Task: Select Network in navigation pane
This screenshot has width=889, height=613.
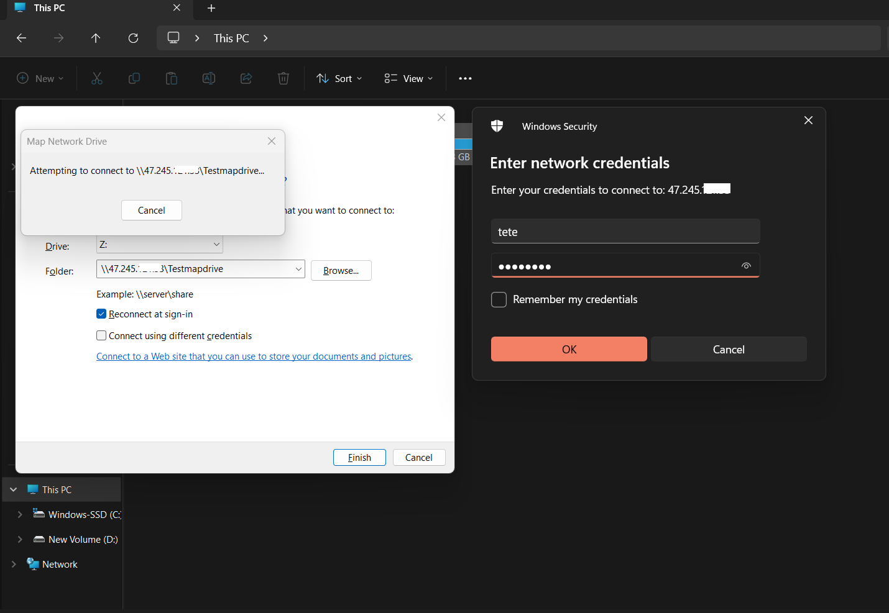Action: 60,564
